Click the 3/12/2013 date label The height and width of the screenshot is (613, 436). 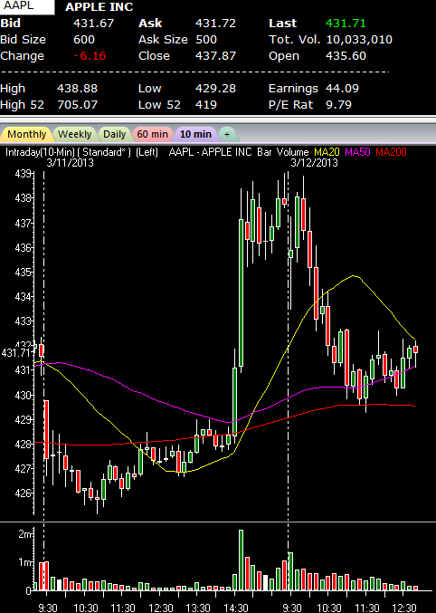(314, 163)
